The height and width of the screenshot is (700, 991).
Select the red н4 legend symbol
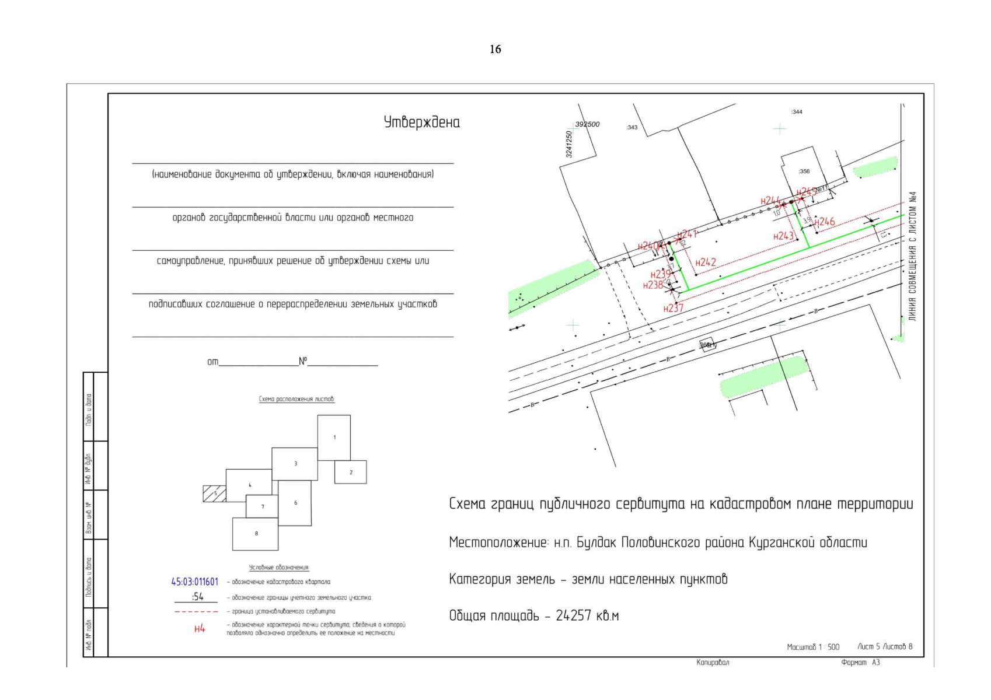200,629
